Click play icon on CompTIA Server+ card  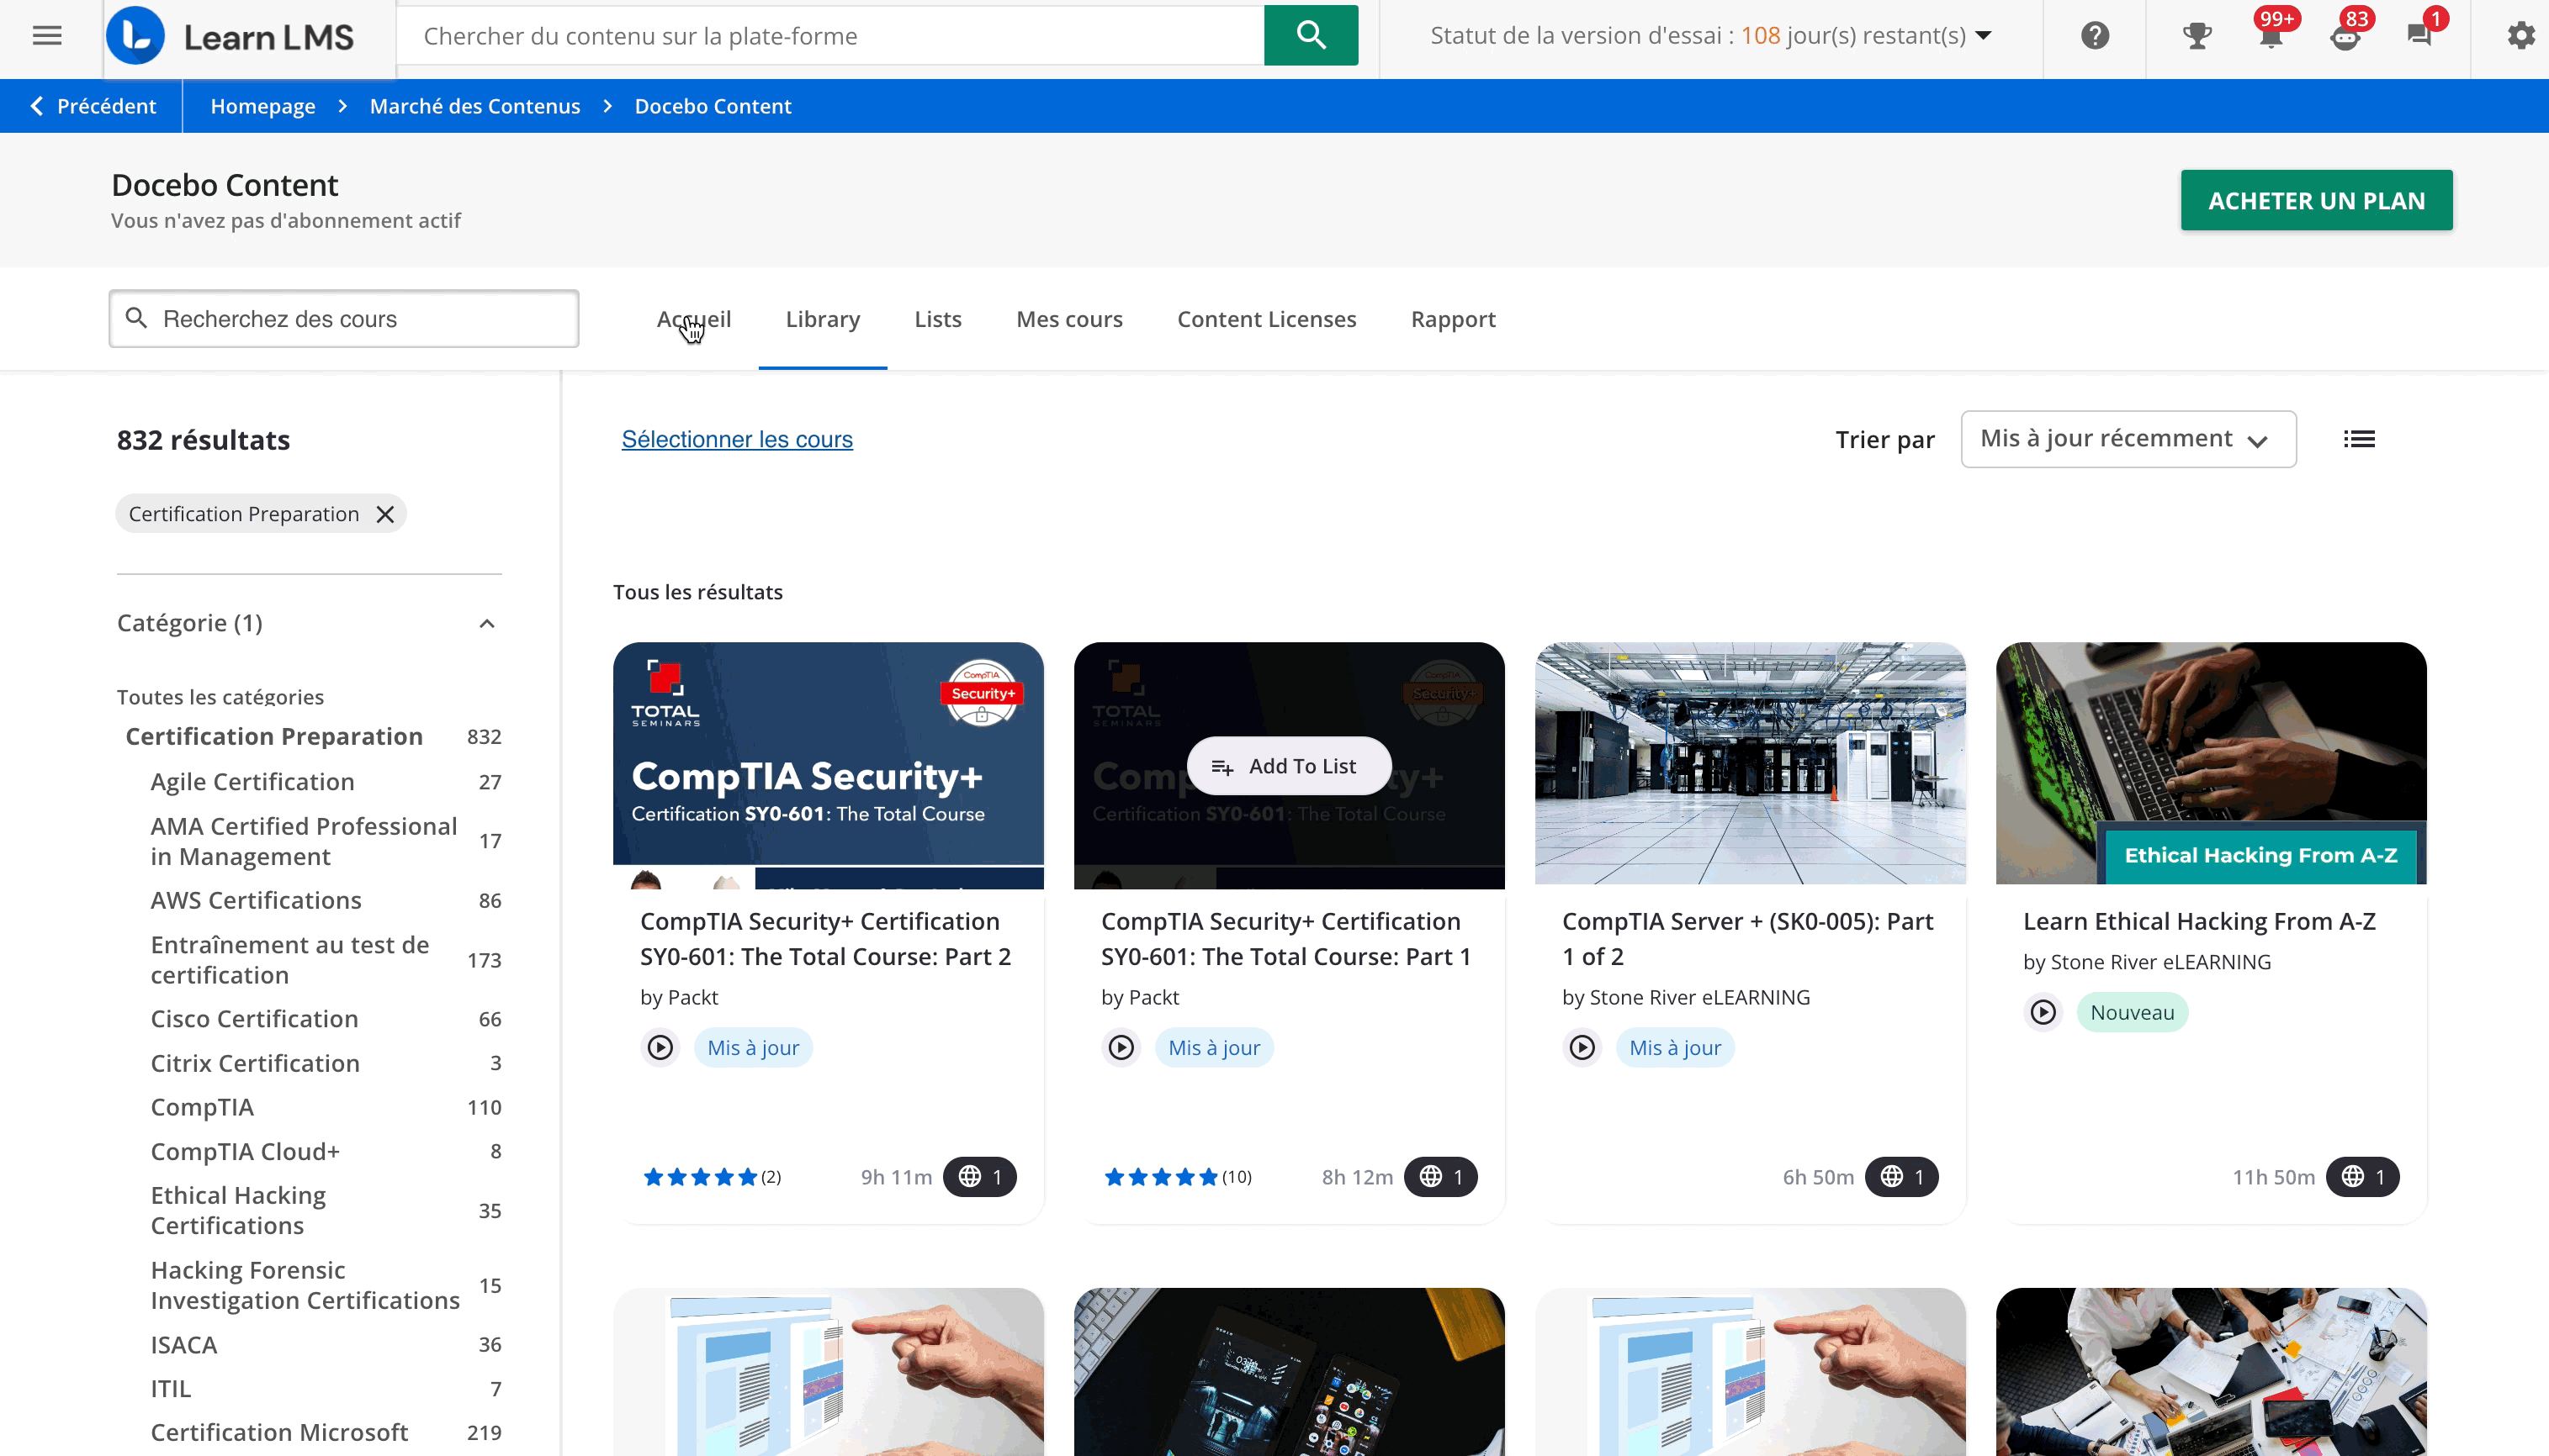point(1582,1047)
